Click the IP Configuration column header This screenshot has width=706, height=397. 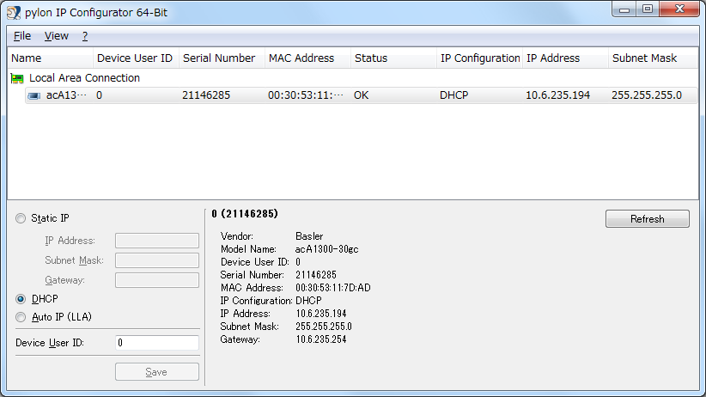pos(479,58)
